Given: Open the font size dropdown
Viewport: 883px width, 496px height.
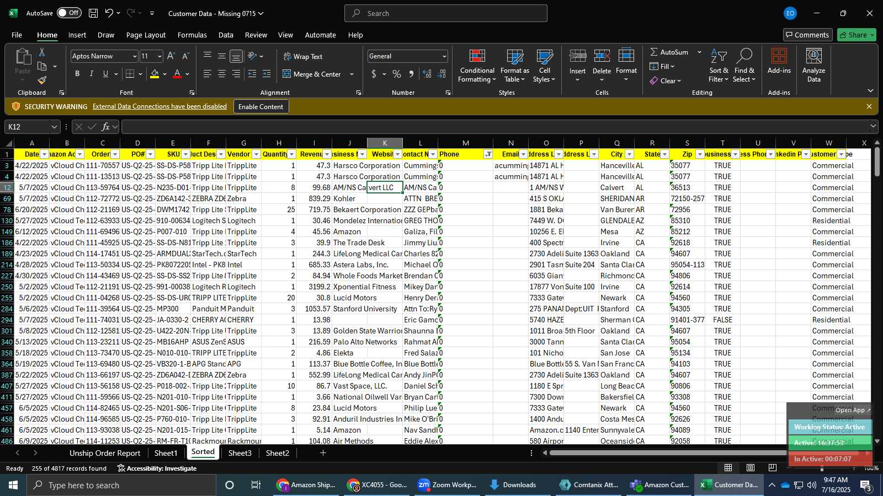Looking at the screenshot, I should point(159,56).
